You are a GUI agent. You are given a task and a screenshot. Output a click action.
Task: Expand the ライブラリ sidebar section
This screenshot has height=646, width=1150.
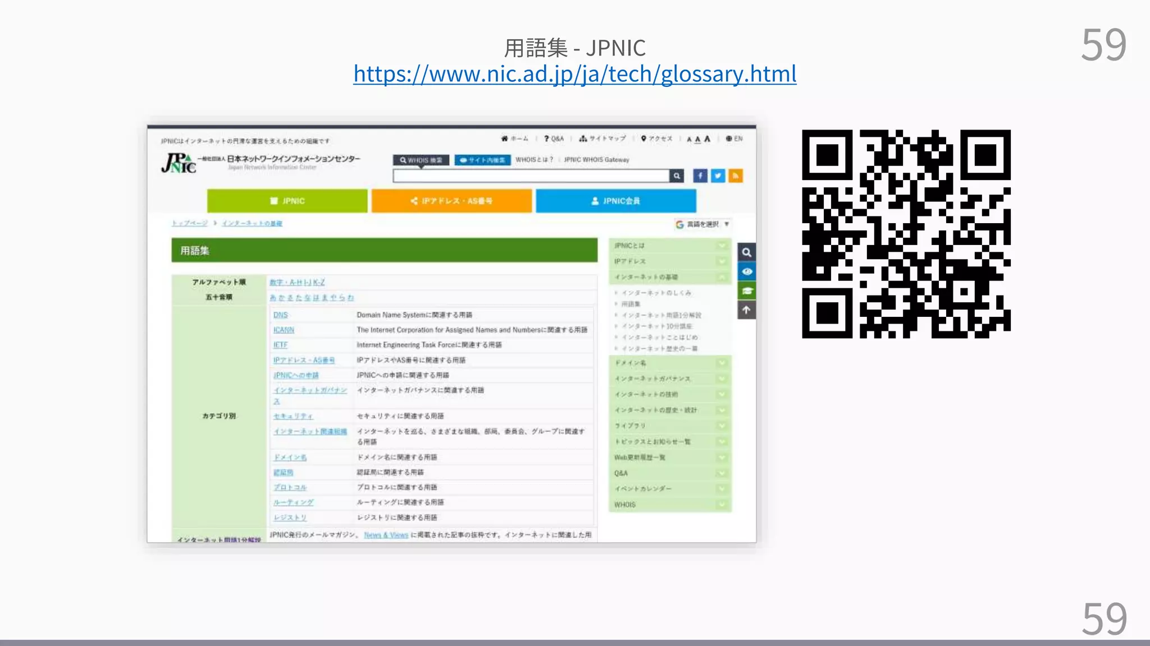pos(670,426)
